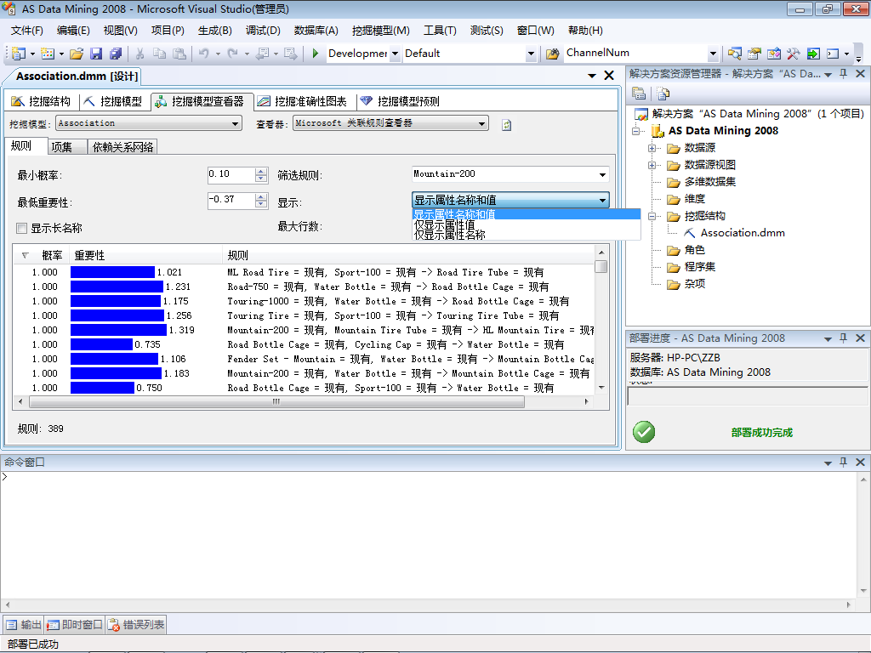The height and width of the screenshot is (653, 871).
Task: Expand the 数据源 folder node
Action: tap(652, 148)
